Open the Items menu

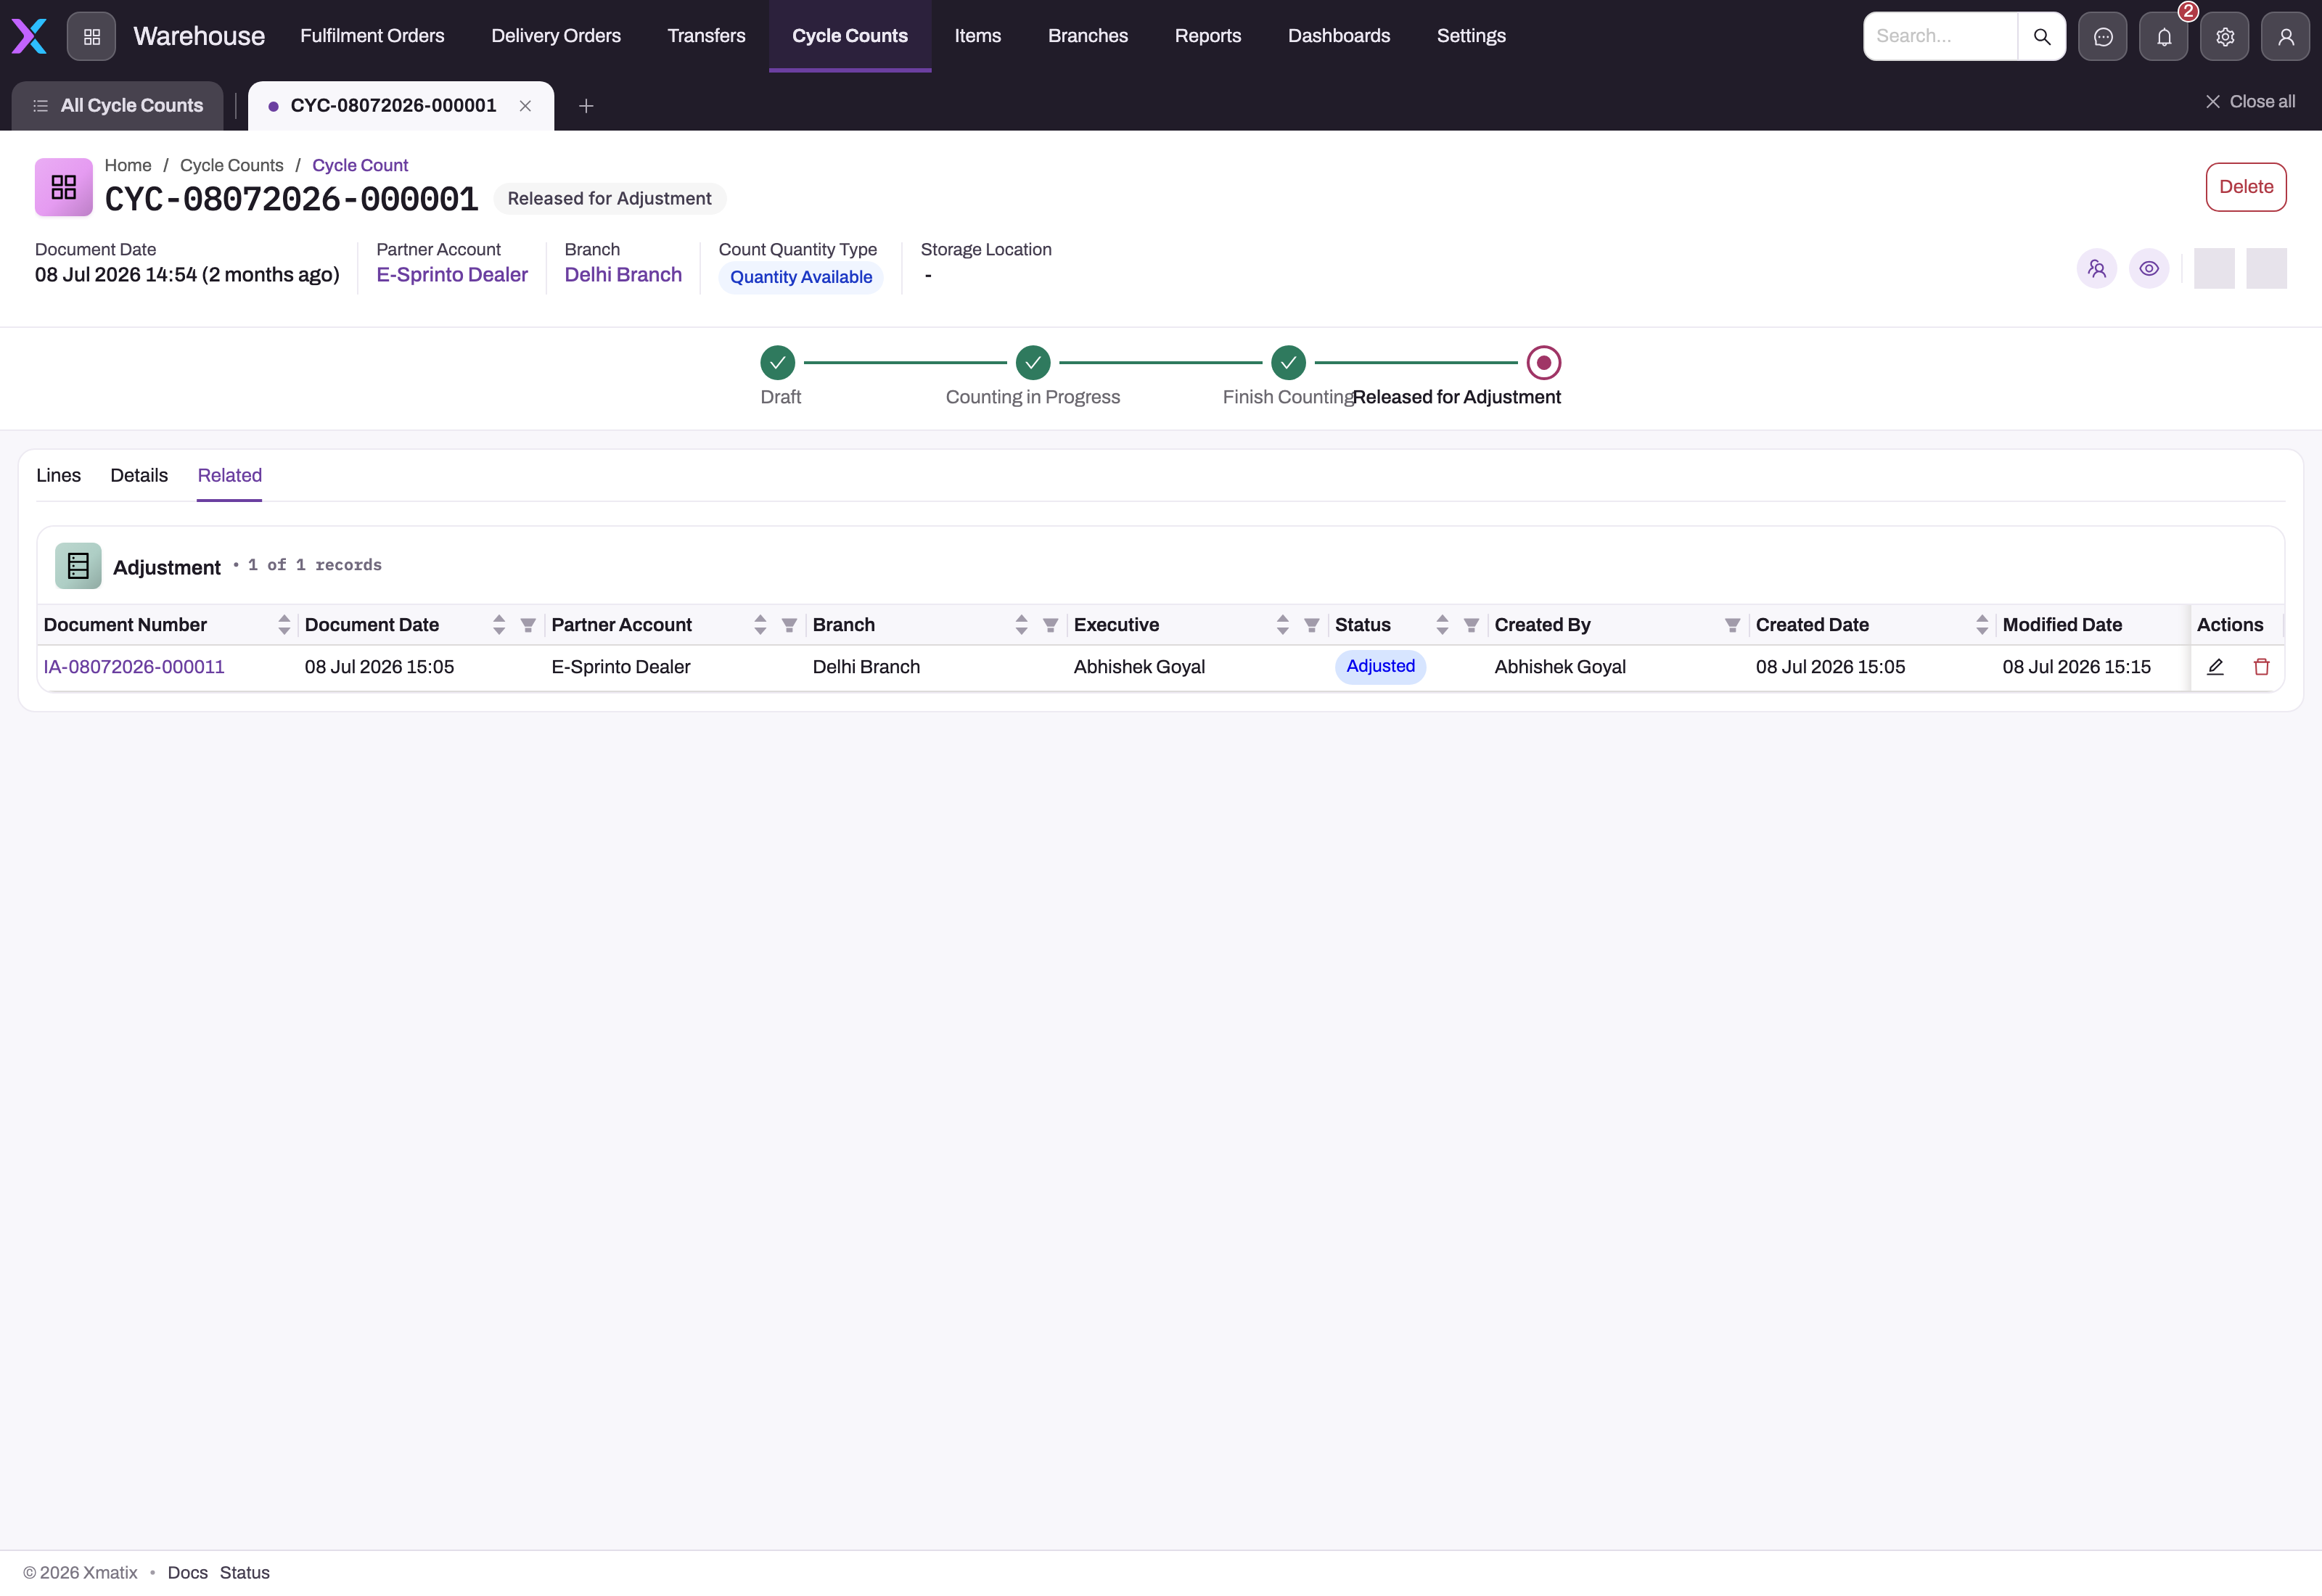click(x=977, y=36)
